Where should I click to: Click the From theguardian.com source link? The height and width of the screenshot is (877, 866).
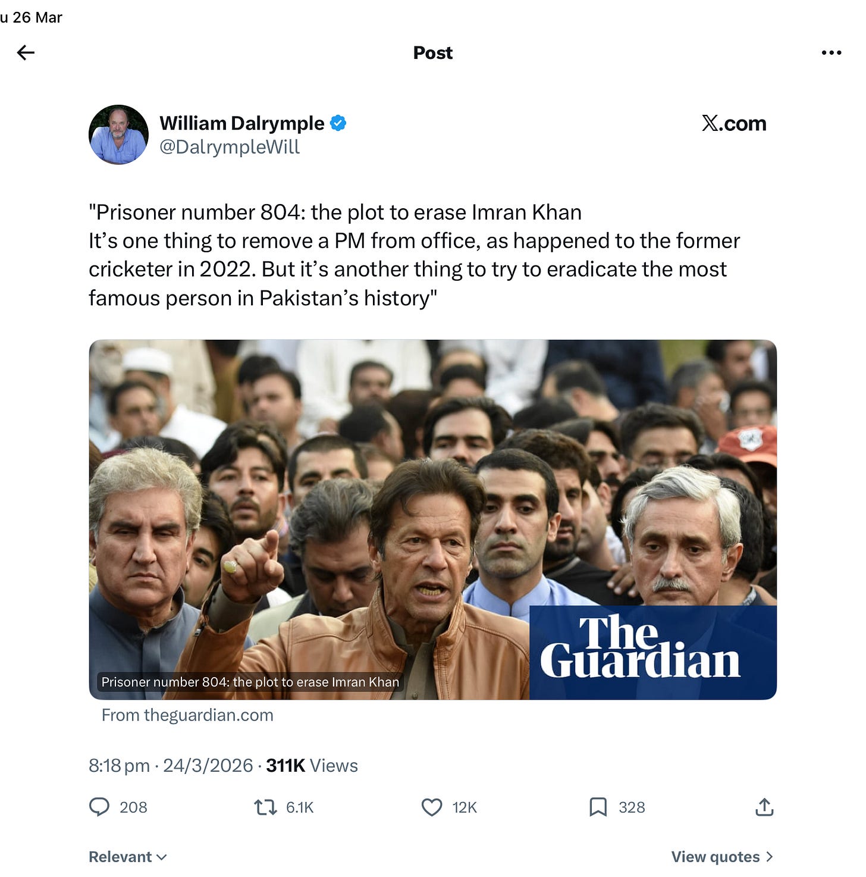pos(187,715)
